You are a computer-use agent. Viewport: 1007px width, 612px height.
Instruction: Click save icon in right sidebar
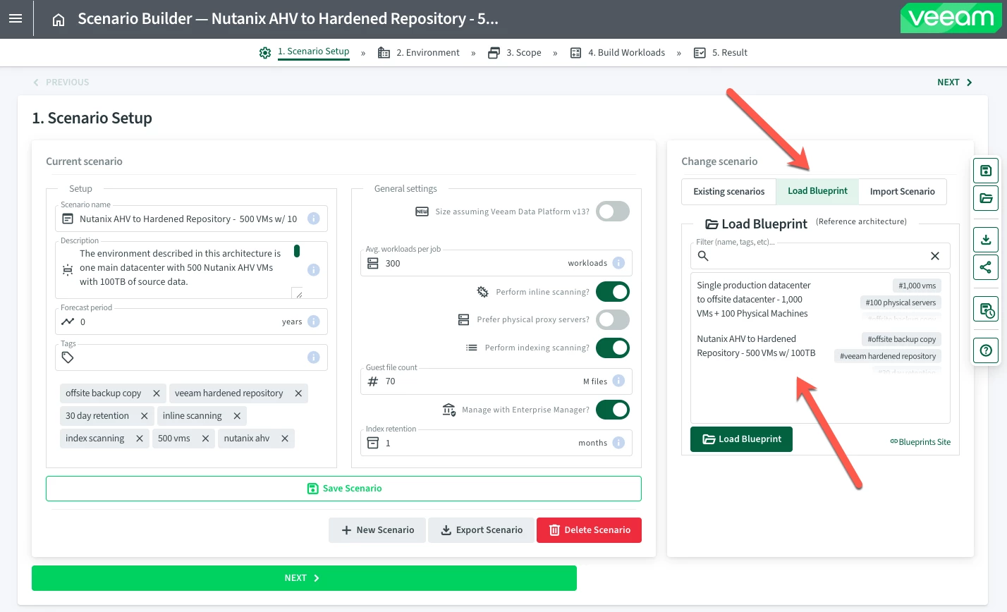pos(986,171)
